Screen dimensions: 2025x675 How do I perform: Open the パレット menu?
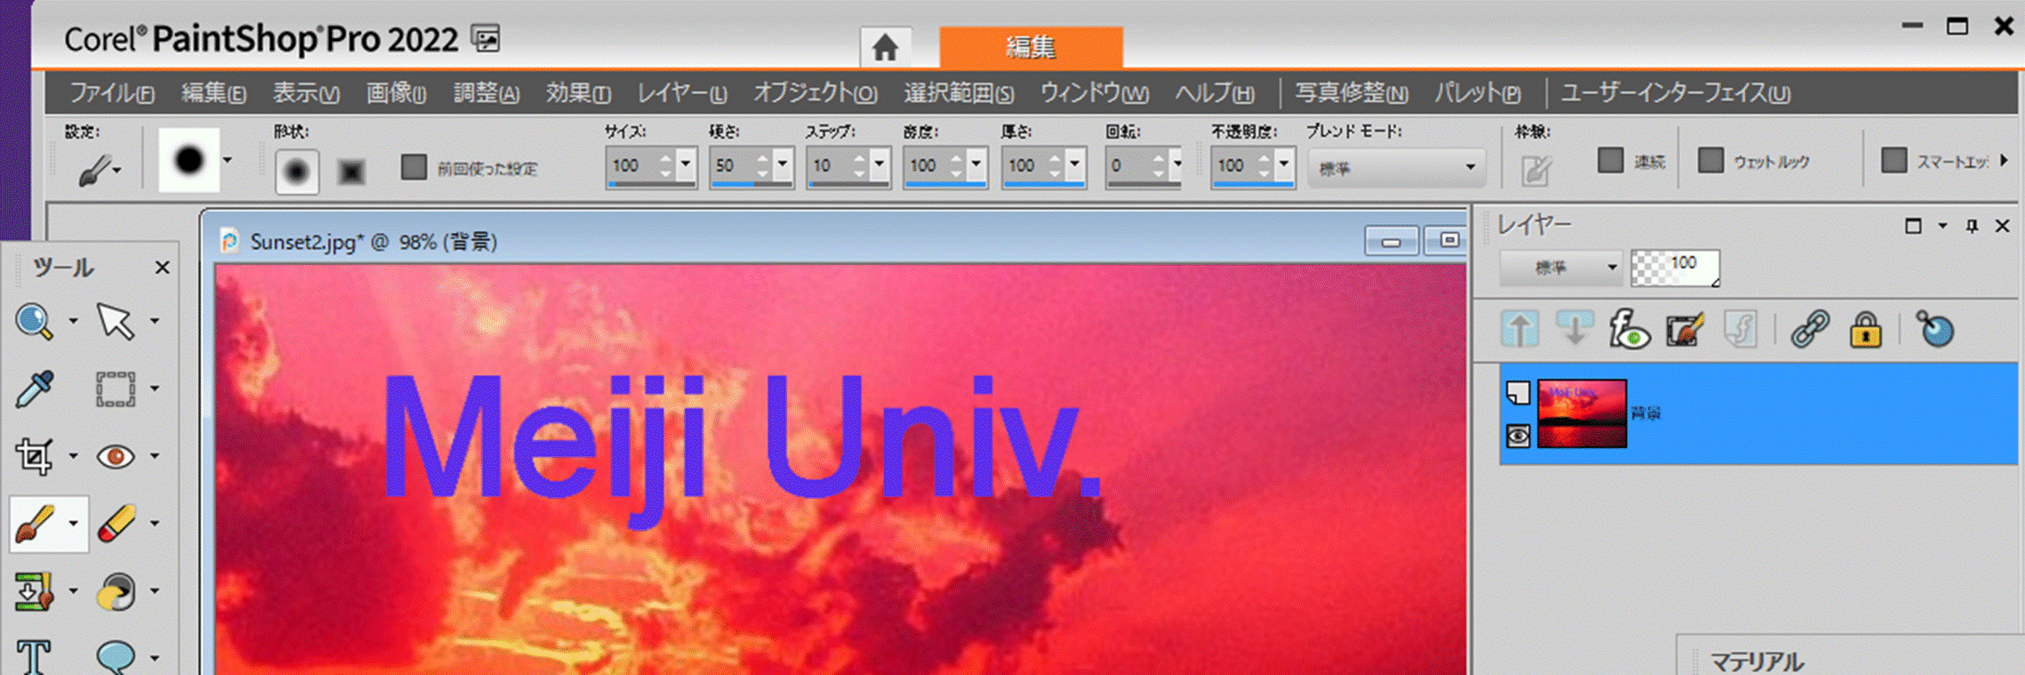click(1477, 92)
